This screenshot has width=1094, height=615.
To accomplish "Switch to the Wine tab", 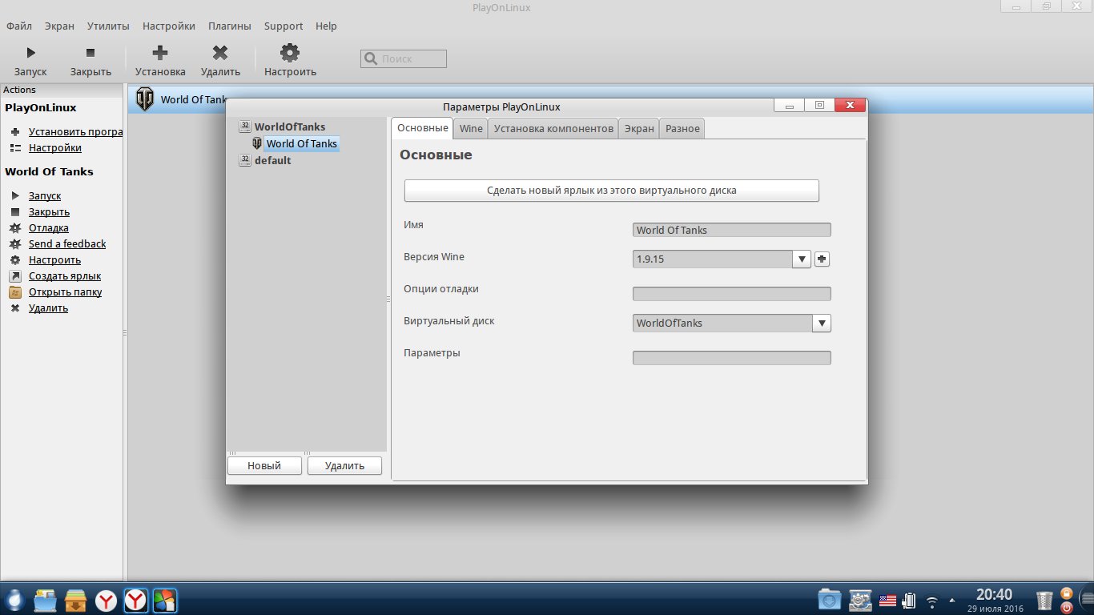I will coord(471,129).
